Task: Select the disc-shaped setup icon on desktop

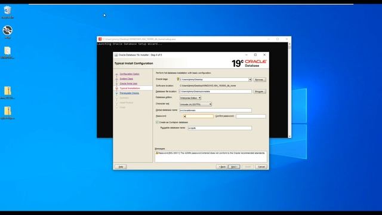Action: point(8,32)
